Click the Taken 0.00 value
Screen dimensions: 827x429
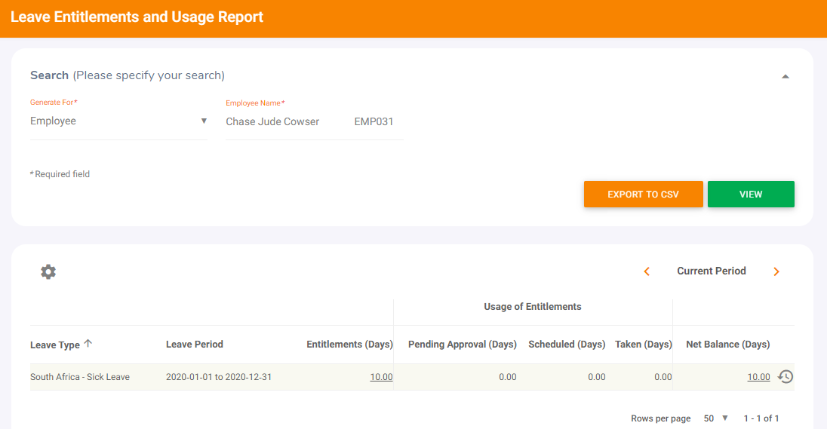[663, 377]
